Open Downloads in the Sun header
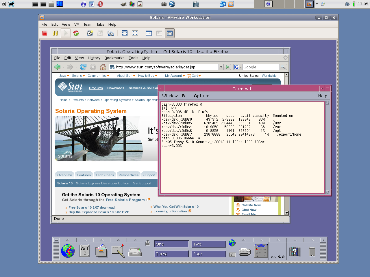This screenshot has height=277, width=370. click(x=116, y=88)
